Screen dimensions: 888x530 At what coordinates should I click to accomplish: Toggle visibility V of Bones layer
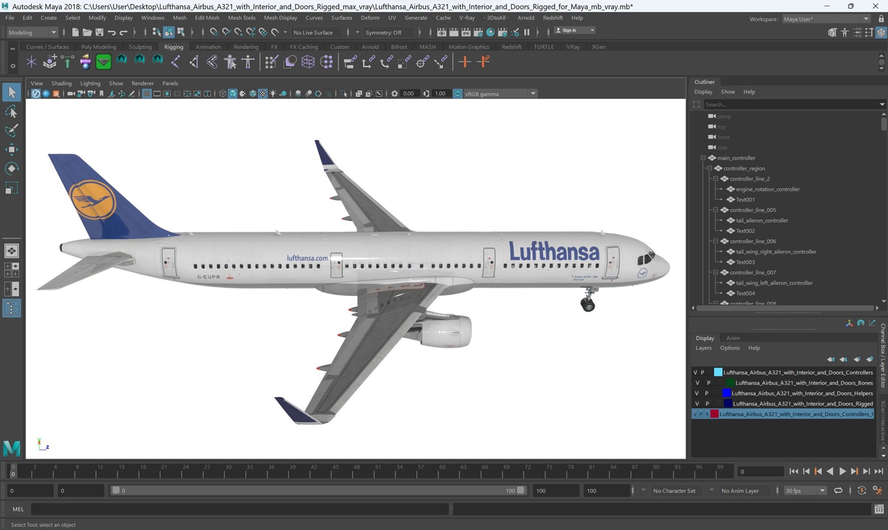click(697, 383)
